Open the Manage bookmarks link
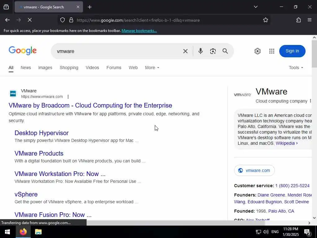317x238 pixels. [139, 31]
